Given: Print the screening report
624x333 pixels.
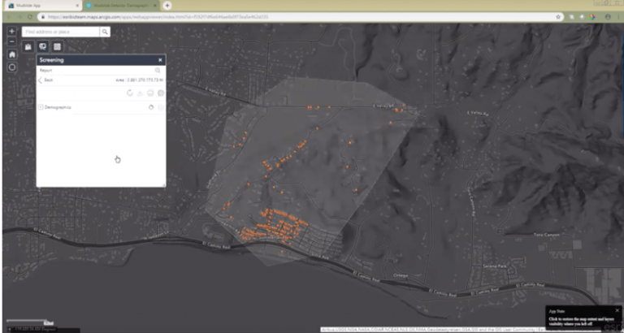Looking at the screenshot, I should [x=150, y=93].
